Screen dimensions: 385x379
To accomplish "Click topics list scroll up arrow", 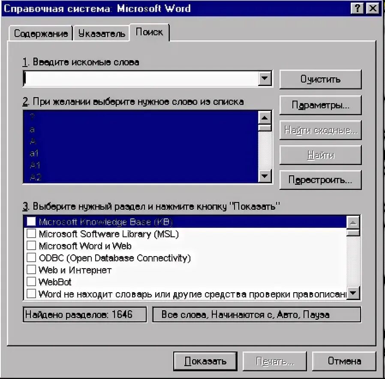I will coord(353,223).
